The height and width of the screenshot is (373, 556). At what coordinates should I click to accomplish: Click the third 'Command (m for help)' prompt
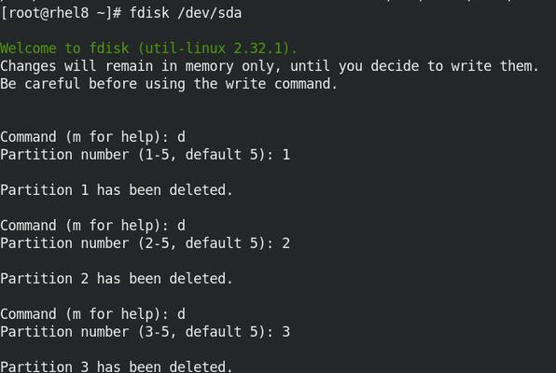85,314
